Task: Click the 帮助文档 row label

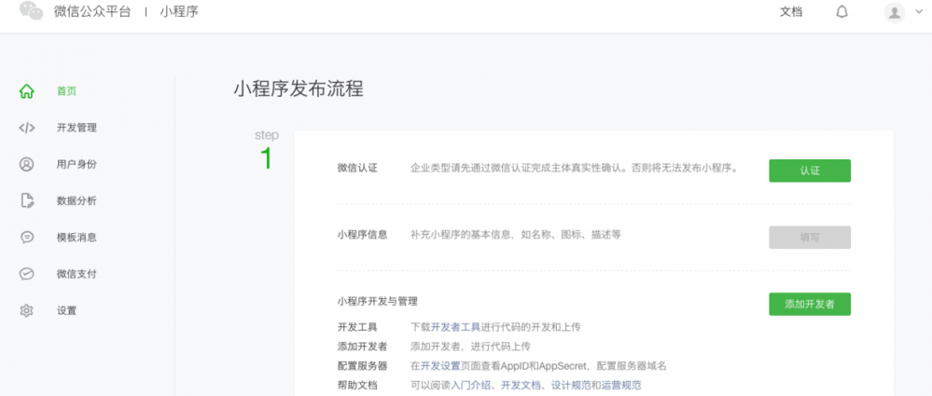Action: tap(357, 386)
